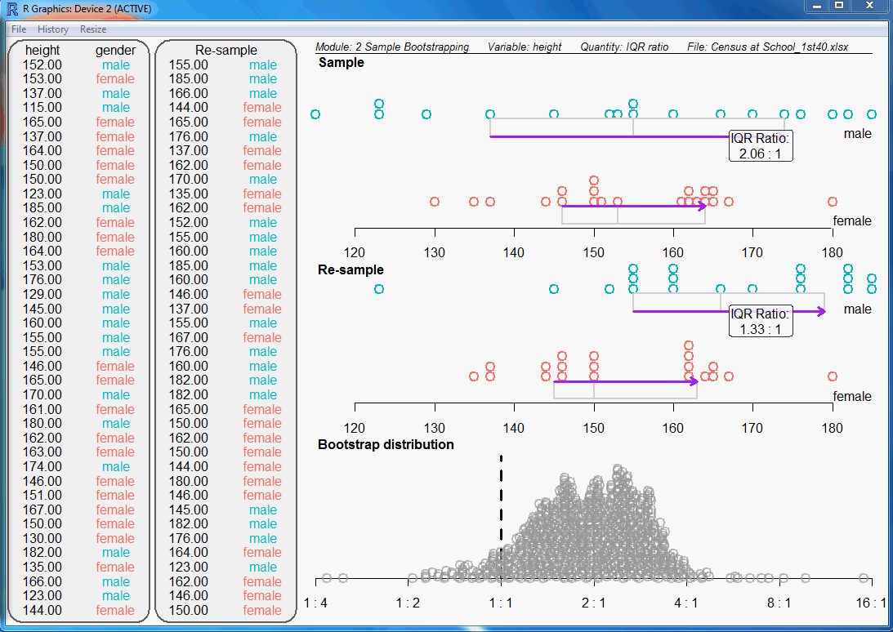893x632 pixels.
Task: Click the Variable: height text
Action: coord(525,47)
